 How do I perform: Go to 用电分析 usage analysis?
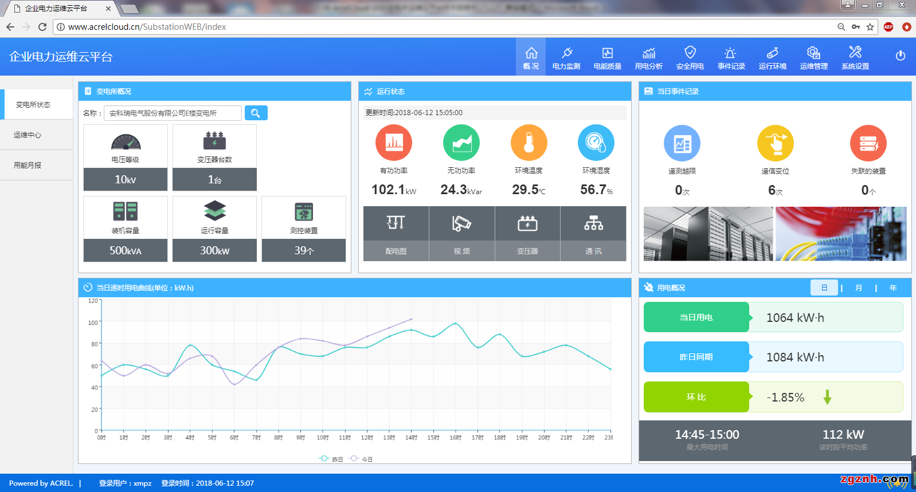pyautogui.click(x=649, y=58)
